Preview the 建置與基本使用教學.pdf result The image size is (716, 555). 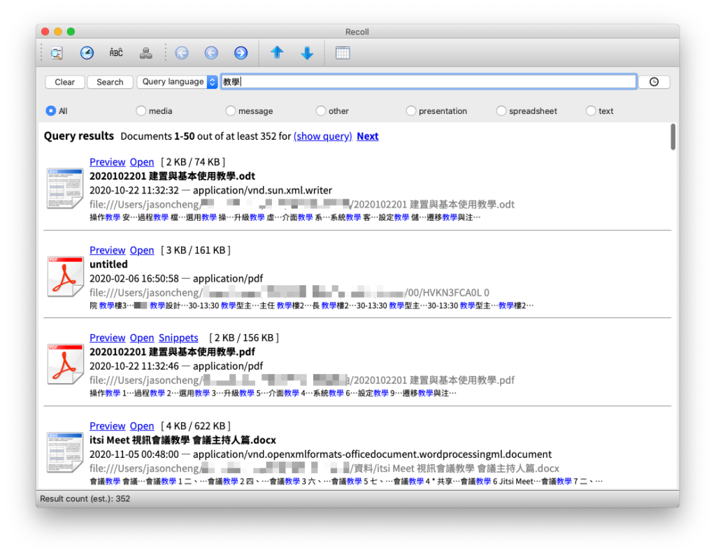click(107, 338)
